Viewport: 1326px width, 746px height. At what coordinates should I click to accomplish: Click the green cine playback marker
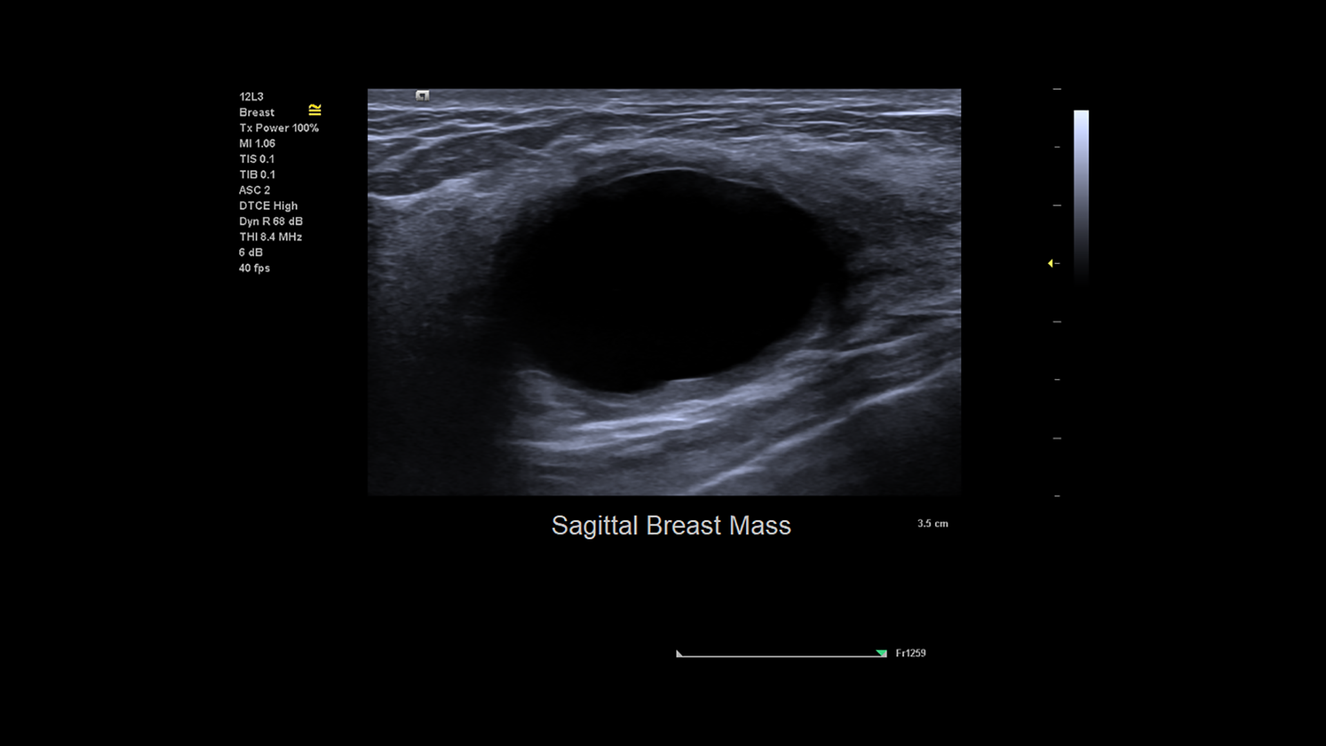(x=881, y=652)
